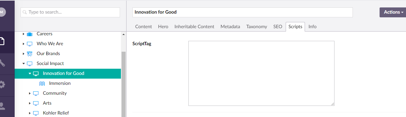Open the Settings wrench icon in sidebar
This screenshot has width=406, height=117.
[x=2, y=63]
